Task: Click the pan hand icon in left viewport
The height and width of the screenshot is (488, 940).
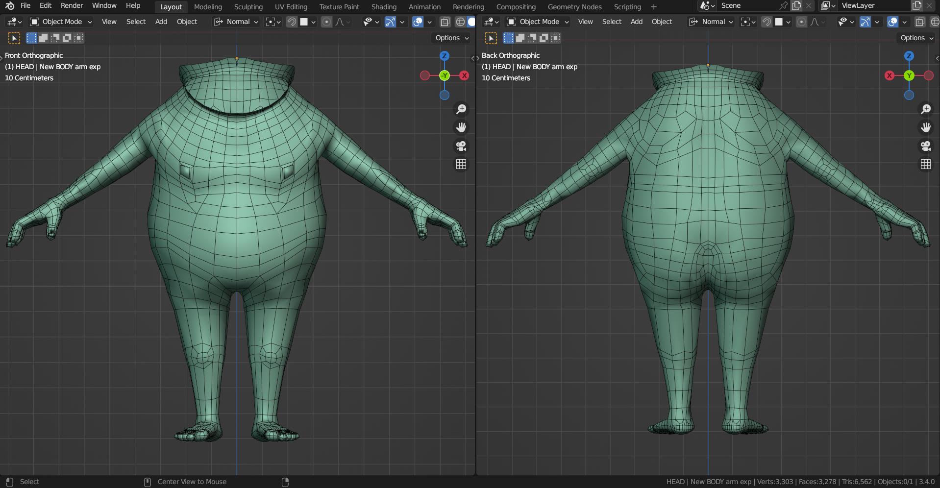Action: pyautogui.click(x=461, y=127)
